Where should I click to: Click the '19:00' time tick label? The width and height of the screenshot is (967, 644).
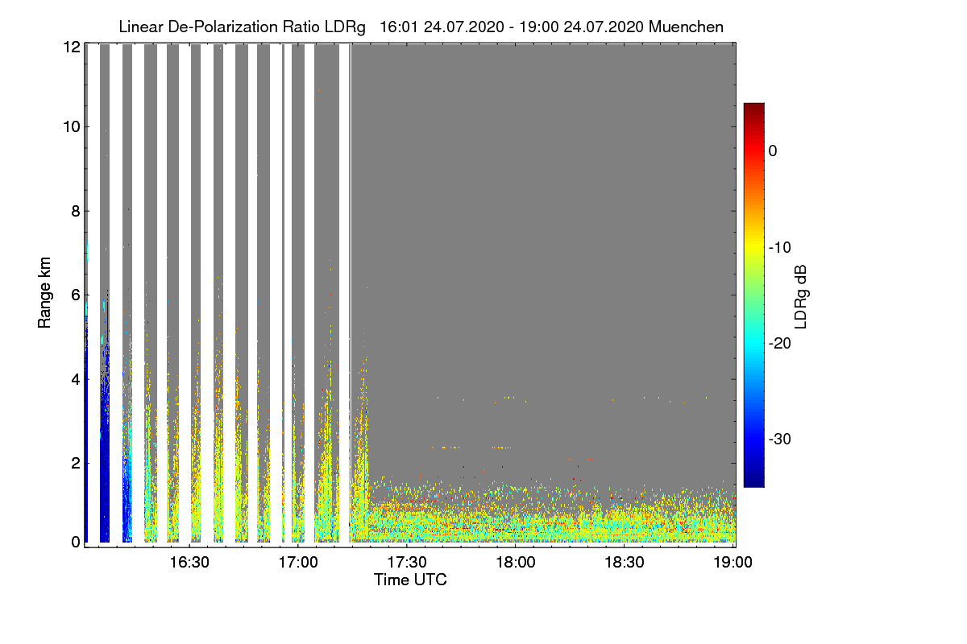tap(733, 562)
